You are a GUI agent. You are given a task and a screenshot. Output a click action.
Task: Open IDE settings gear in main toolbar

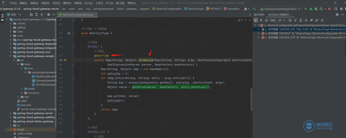click(x=341, y=9)
